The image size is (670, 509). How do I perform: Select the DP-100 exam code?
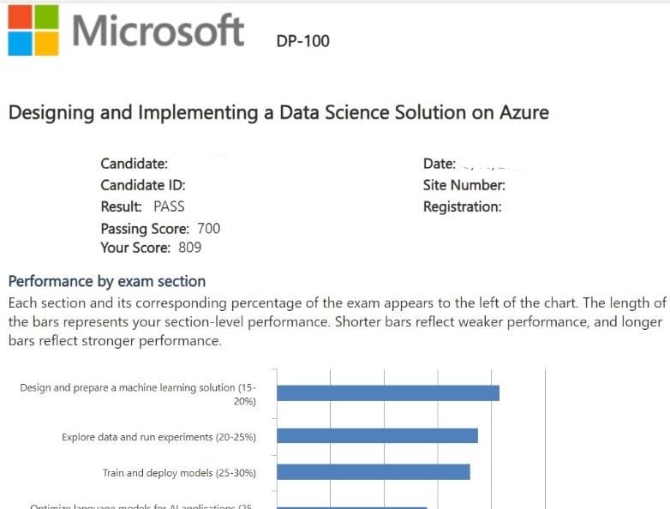click(302, 40)
